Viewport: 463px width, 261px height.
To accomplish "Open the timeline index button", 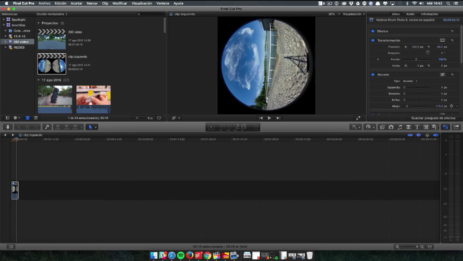I will 11,247.
